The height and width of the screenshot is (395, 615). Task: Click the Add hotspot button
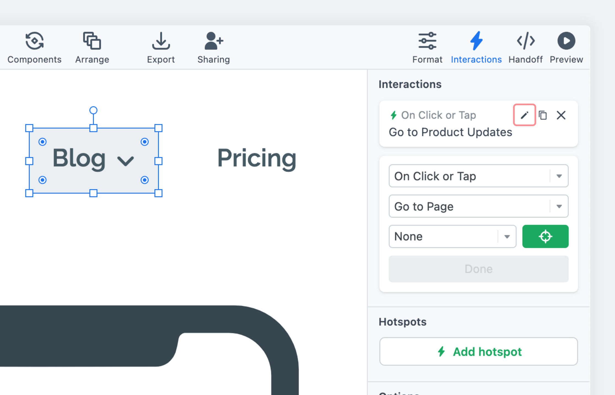(x=478, y=352)
